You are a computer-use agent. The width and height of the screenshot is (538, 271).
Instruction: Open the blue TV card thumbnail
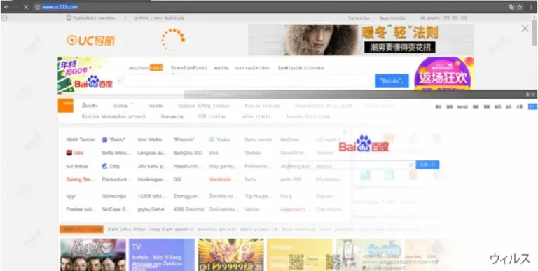162,255
